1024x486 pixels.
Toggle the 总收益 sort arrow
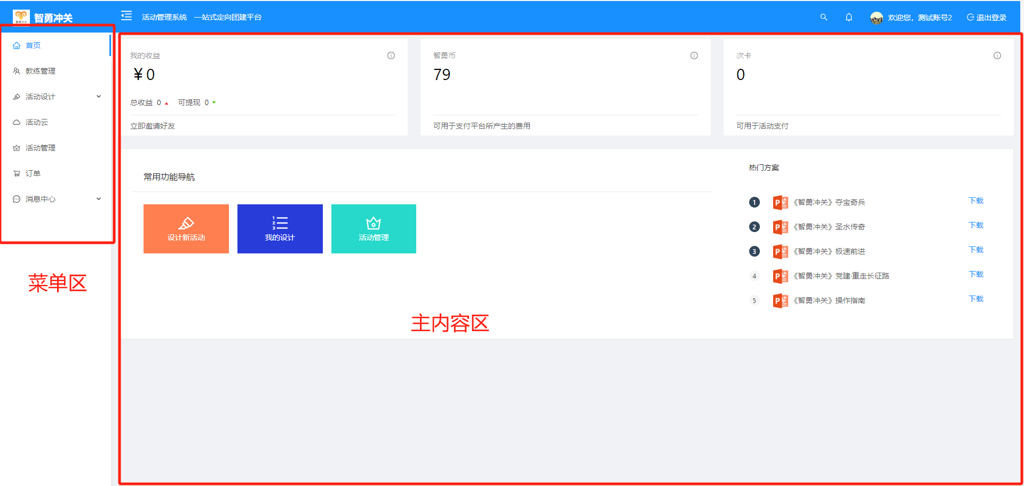click(x=166, y=102)
